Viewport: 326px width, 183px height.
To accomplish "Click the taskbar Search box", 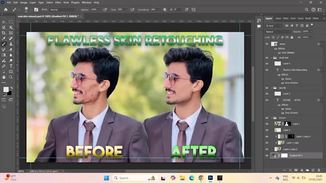I will 134,178.
